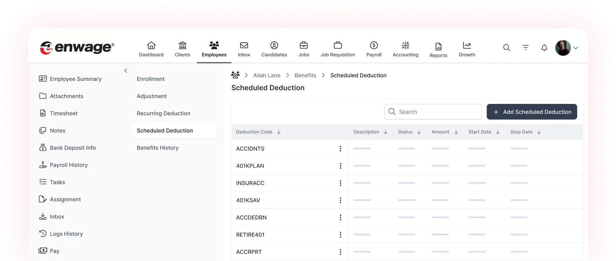Select Benefits History submenu item
This screenshot has height=261, width=616.
(x=157, y=148)
